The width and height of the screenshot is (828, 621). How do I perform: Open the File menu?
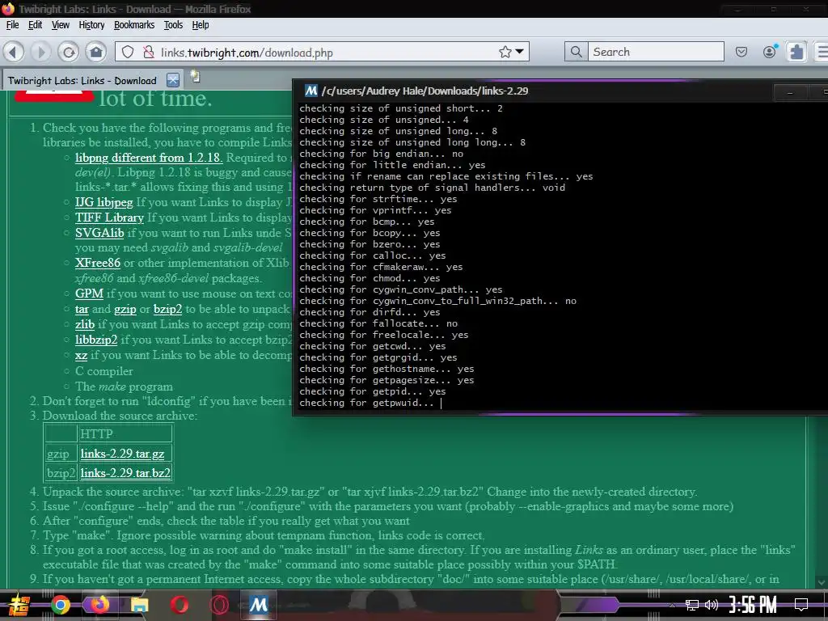pos(12,25)
